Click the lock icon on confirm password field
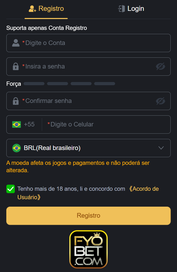 (15, 101)
